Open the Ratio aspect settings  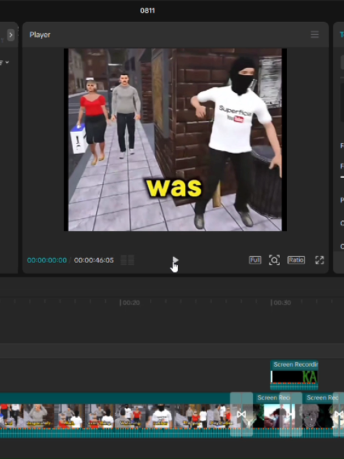(296, 260)
